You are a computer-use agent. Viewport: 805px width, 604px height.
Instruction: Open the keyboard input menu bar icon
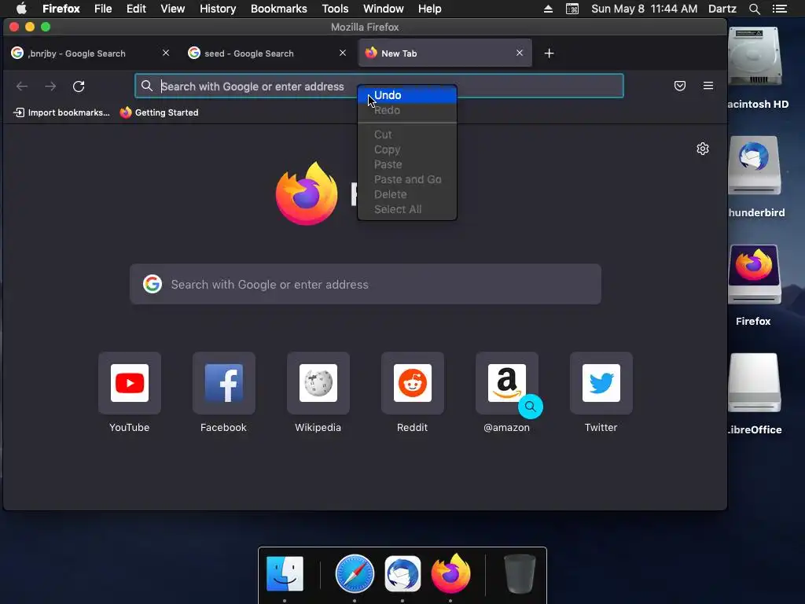pyautogui.click(x=572, y=9)
